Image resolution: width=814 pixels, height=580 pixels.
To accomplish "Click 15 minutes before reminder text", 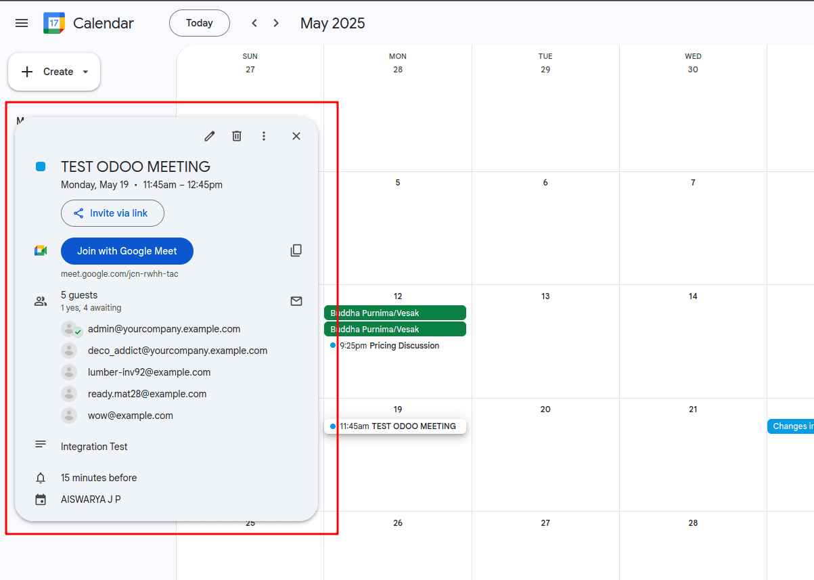I will [x=99, y=478].
